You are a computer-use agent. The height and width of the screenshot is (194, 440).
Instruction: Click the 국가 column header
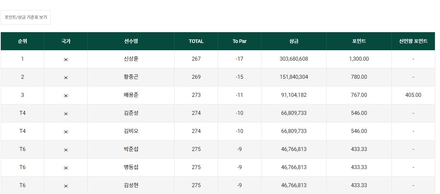66,41
